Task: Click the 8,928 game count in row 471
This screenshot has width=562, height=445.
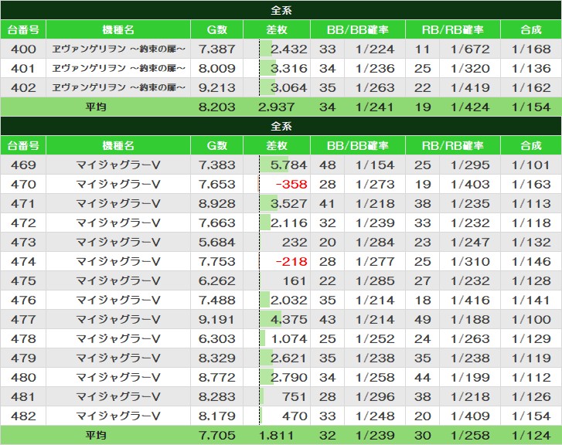Action: pyautogui.click(x=217, y=204)
